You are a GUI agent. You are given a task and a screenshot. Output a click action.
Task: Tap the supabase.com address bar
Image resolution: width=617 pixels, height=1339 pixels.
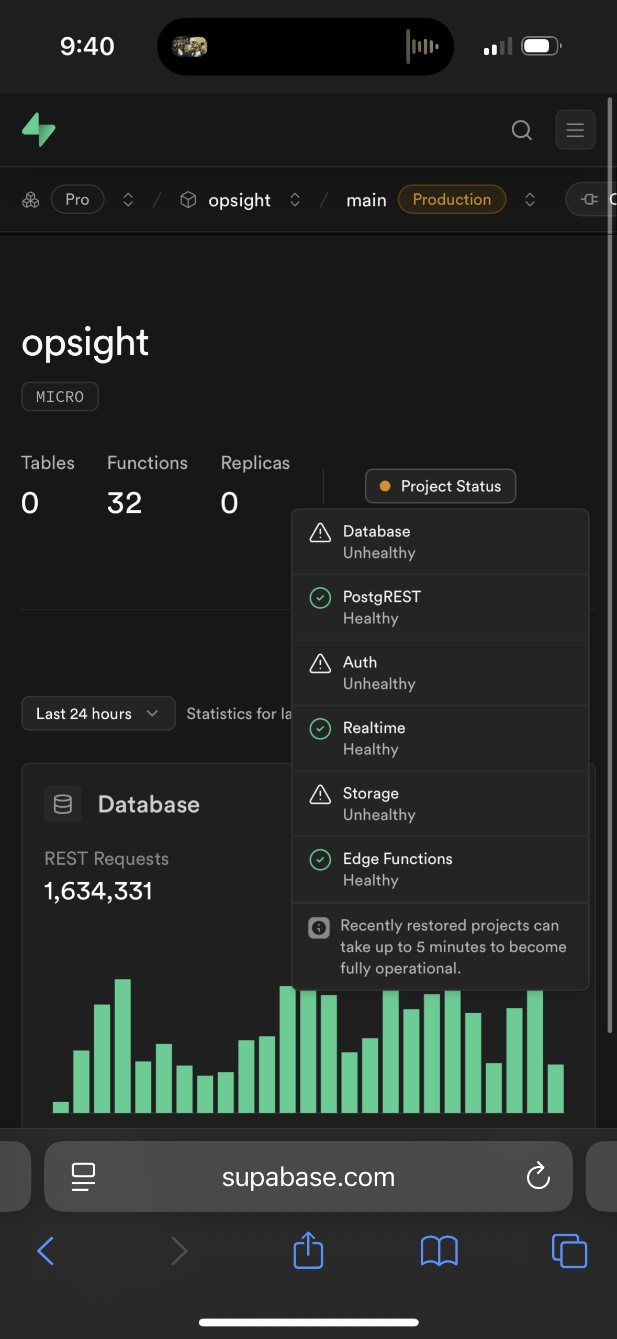click(308, 1176)
